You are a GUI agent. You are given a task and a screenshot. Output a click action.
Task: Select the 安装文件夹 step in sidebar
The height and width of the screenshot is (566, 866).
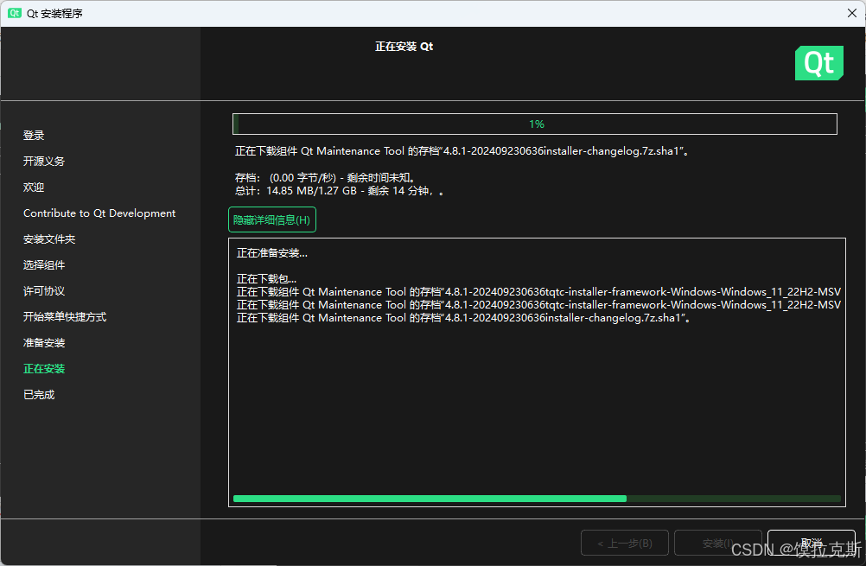click(x=49, y=239)
